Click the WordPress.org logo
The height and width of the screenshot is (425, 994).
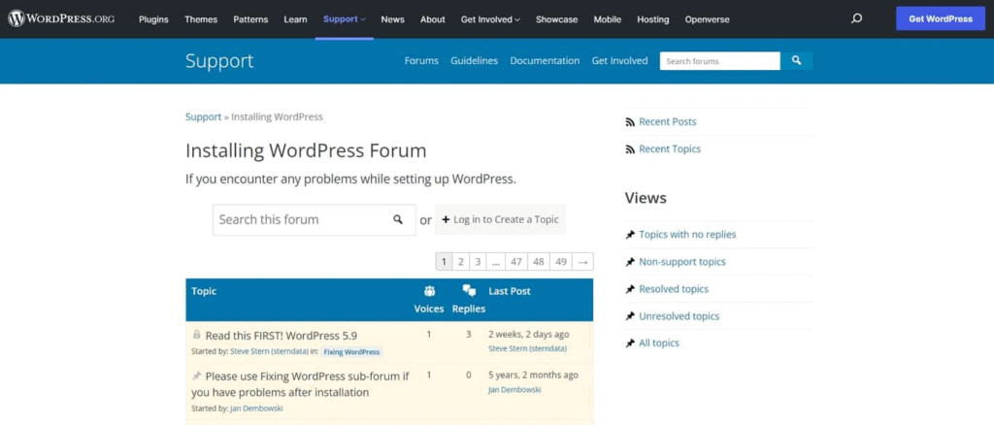[61, 19]
